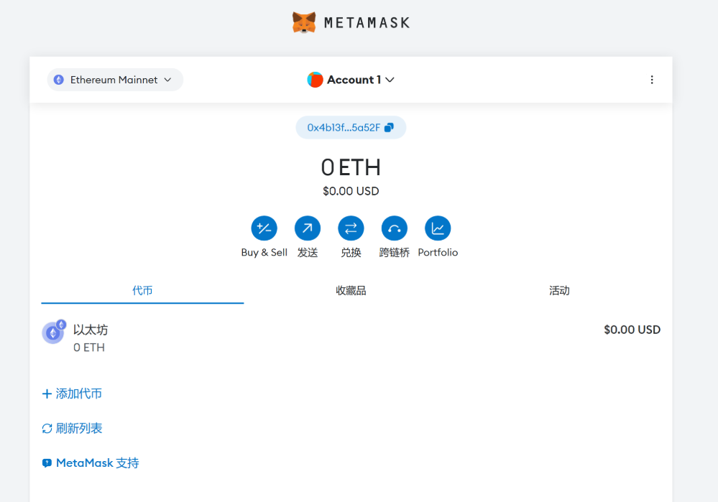Open the Portfolio chart icon

[x=438, y=228]
